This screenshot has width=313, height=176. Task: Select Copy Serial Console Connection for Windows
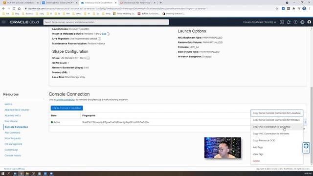(277, 120)
